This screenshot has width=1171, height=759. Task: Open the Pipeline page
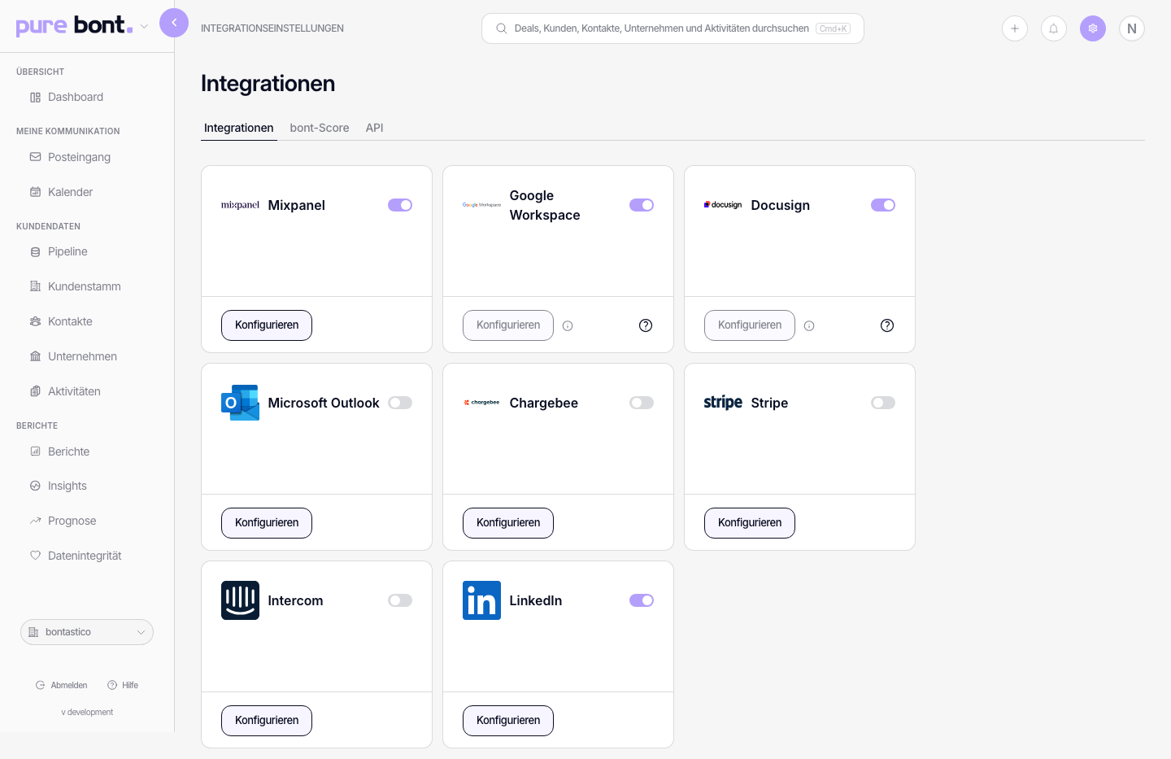point(67,252)
